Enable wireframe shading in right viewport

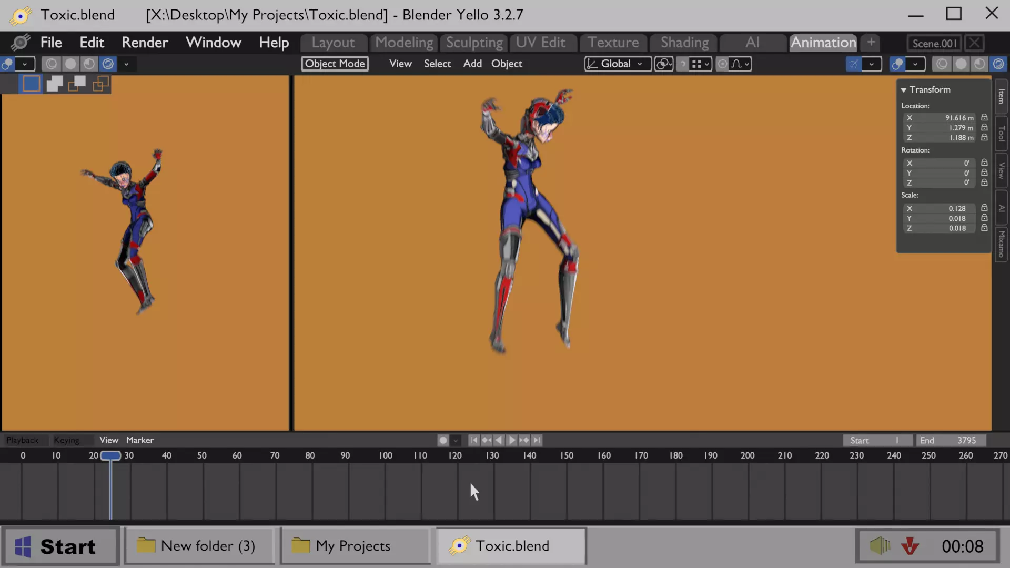click(x=942, y=64)
